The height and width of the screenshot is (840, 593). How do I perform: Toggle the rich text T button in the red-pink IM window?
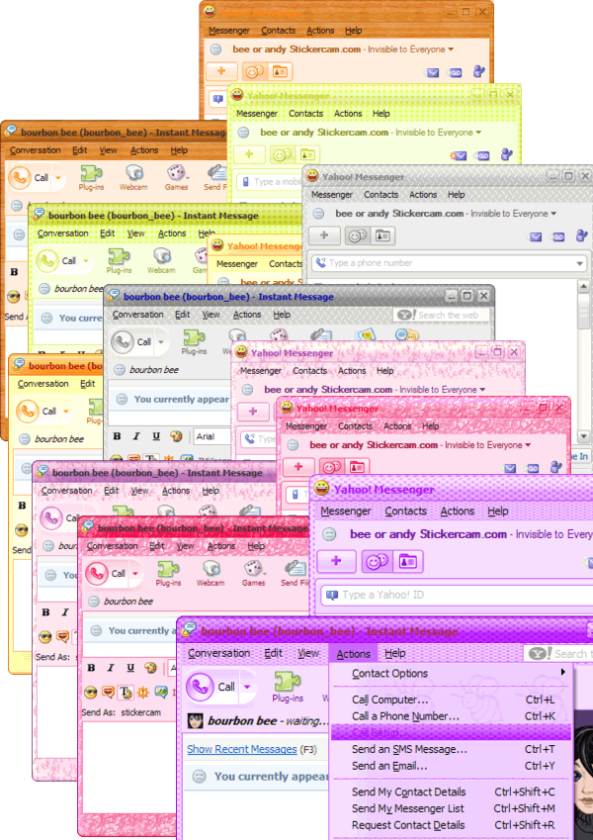[126, 693]
